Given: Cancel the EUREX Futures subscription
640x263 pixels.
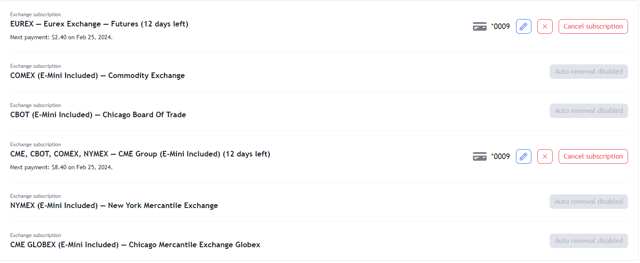Looking at the screenshot, I should point(593,26).
